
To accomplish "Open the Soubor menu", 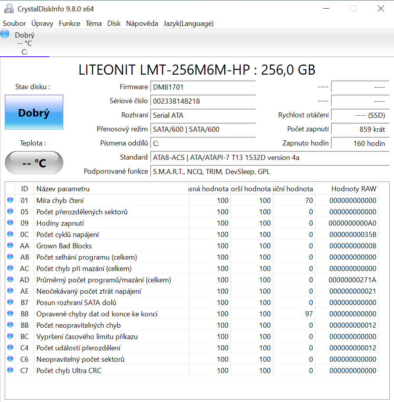I will point(14,23).
